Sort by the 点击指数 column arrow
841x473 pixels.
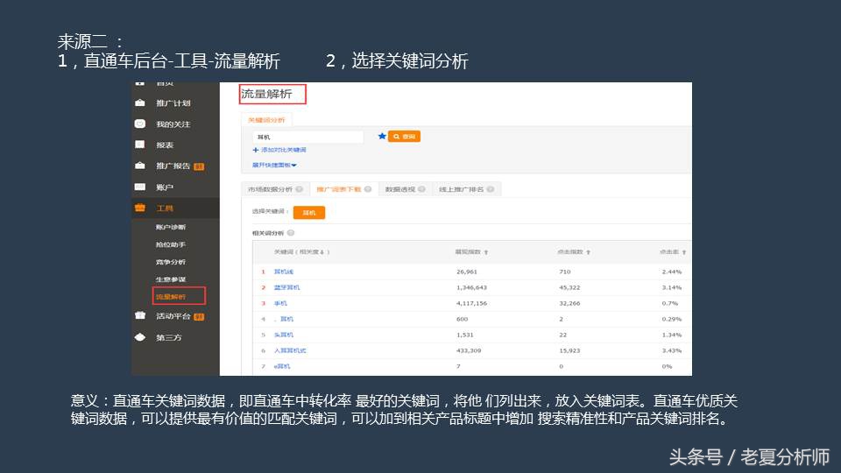tap(589, 252)
